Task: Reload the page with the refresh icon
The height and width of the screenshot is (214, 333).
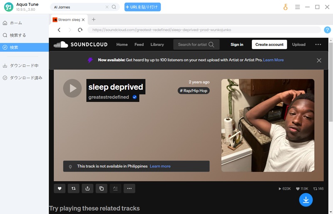Action: click(x=80, y=30)
